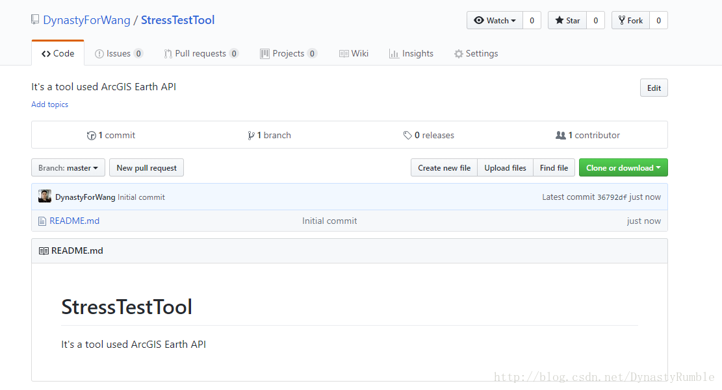Expand Clone or download dropdown
722x390 pixels.
[x=623, y=168]
